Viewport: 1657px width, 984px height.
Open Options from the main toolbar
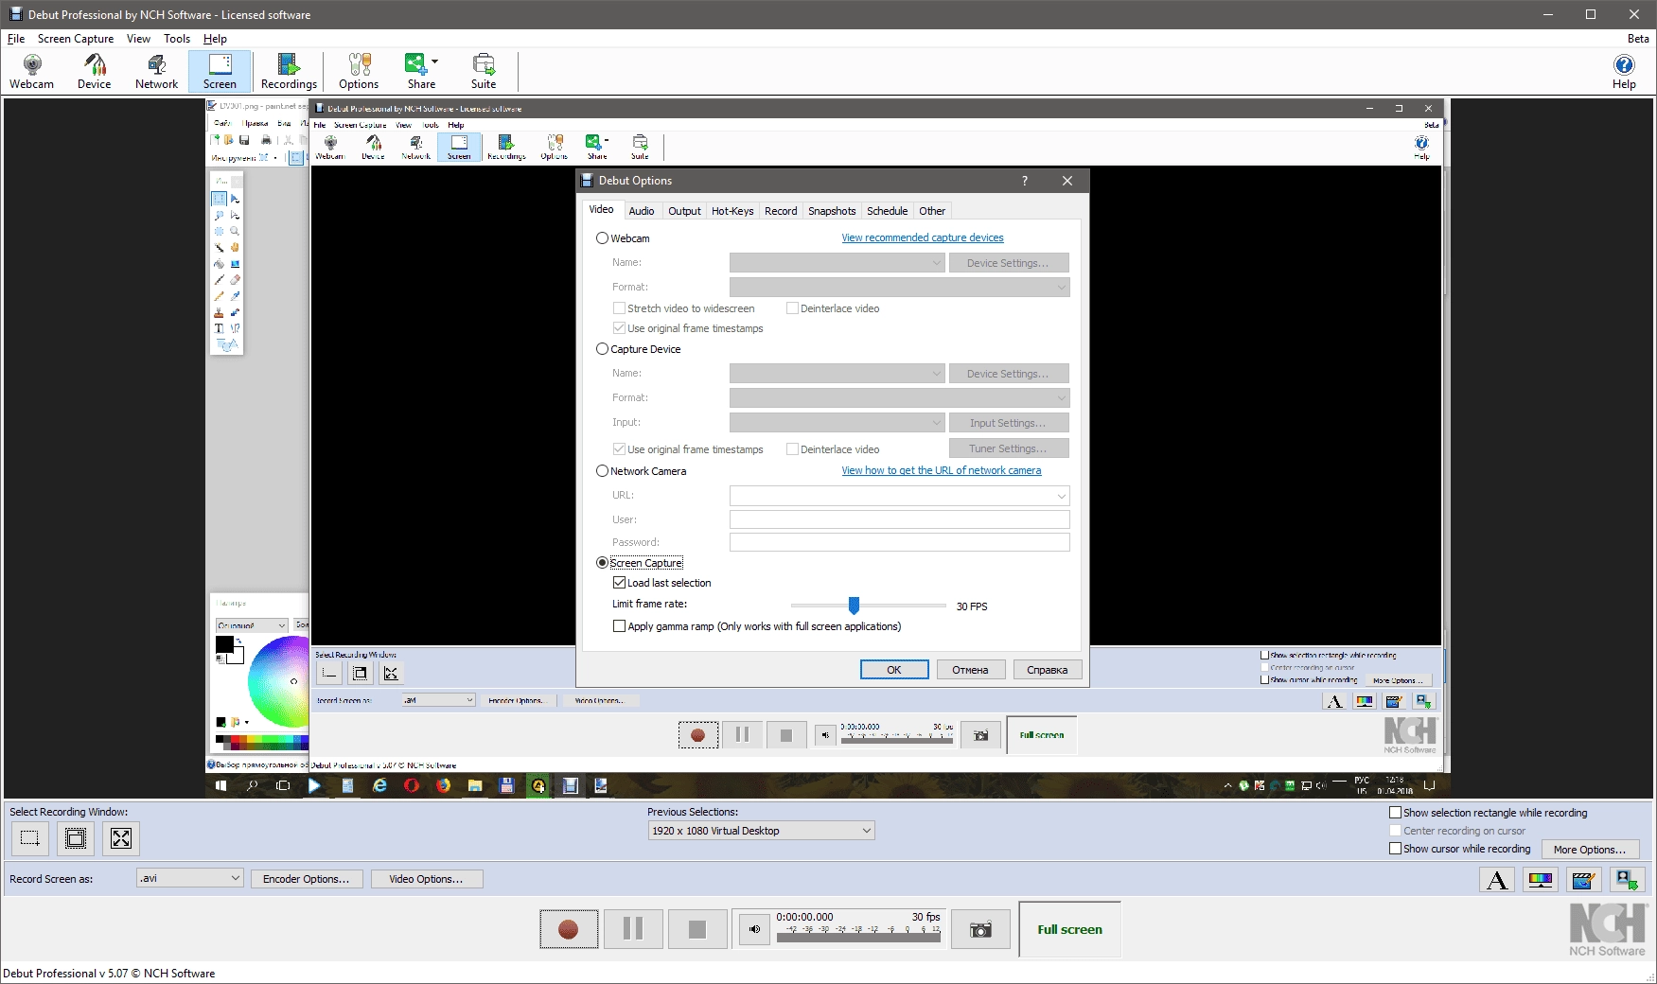pos(359,71)
